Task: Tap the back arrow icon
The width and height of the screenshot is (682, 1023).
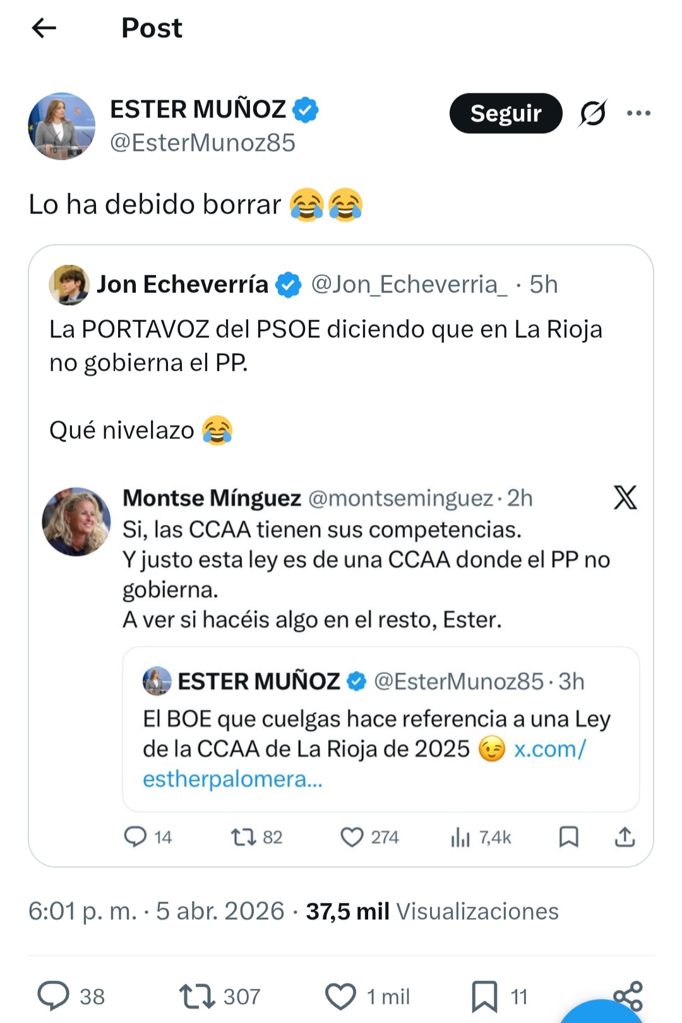Action: click(44, 28)
